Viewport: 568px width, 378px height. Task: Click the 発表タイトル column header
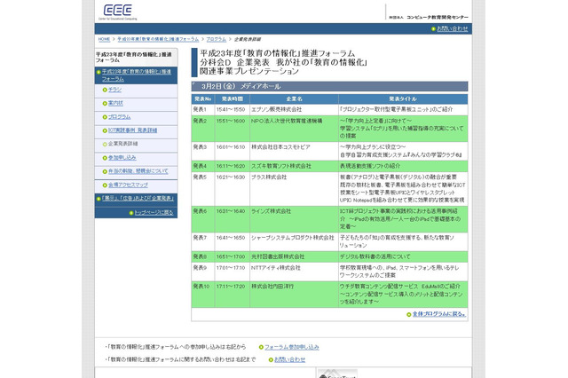(403, 98)
